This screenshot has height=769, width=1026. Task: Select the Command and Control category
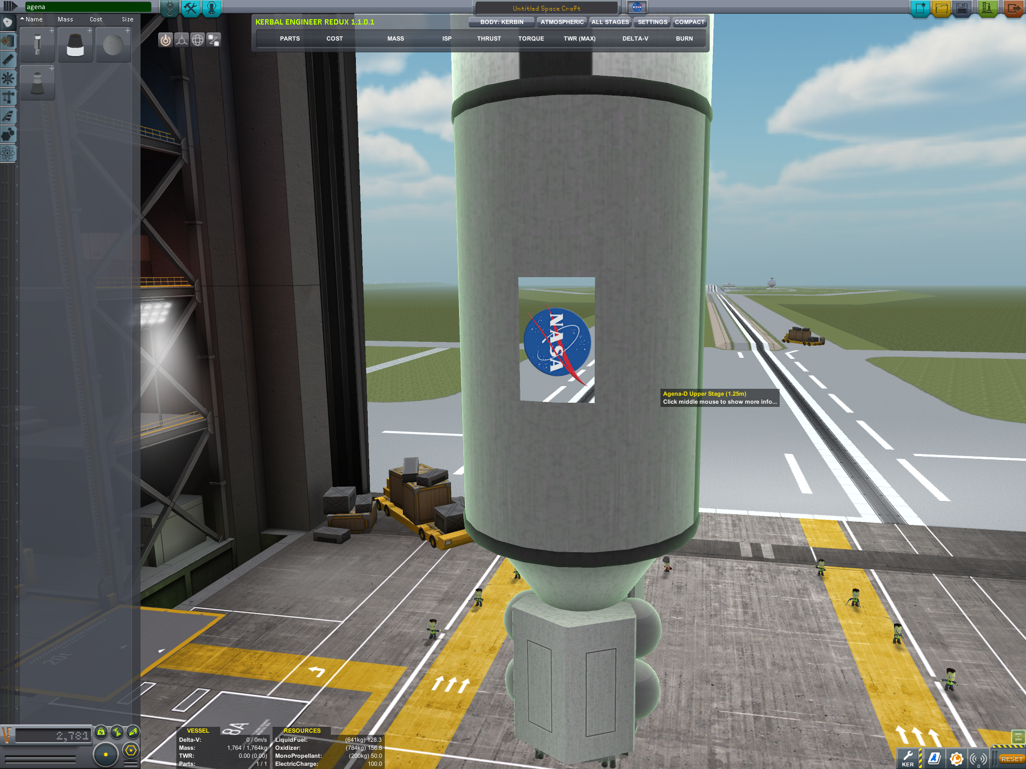tap(8, 79)
